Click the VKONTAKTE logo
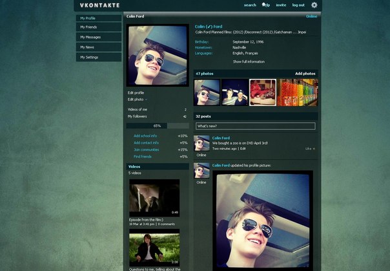Image resolution: width=390 pixels, height=271 pixels. pos(99,5)
